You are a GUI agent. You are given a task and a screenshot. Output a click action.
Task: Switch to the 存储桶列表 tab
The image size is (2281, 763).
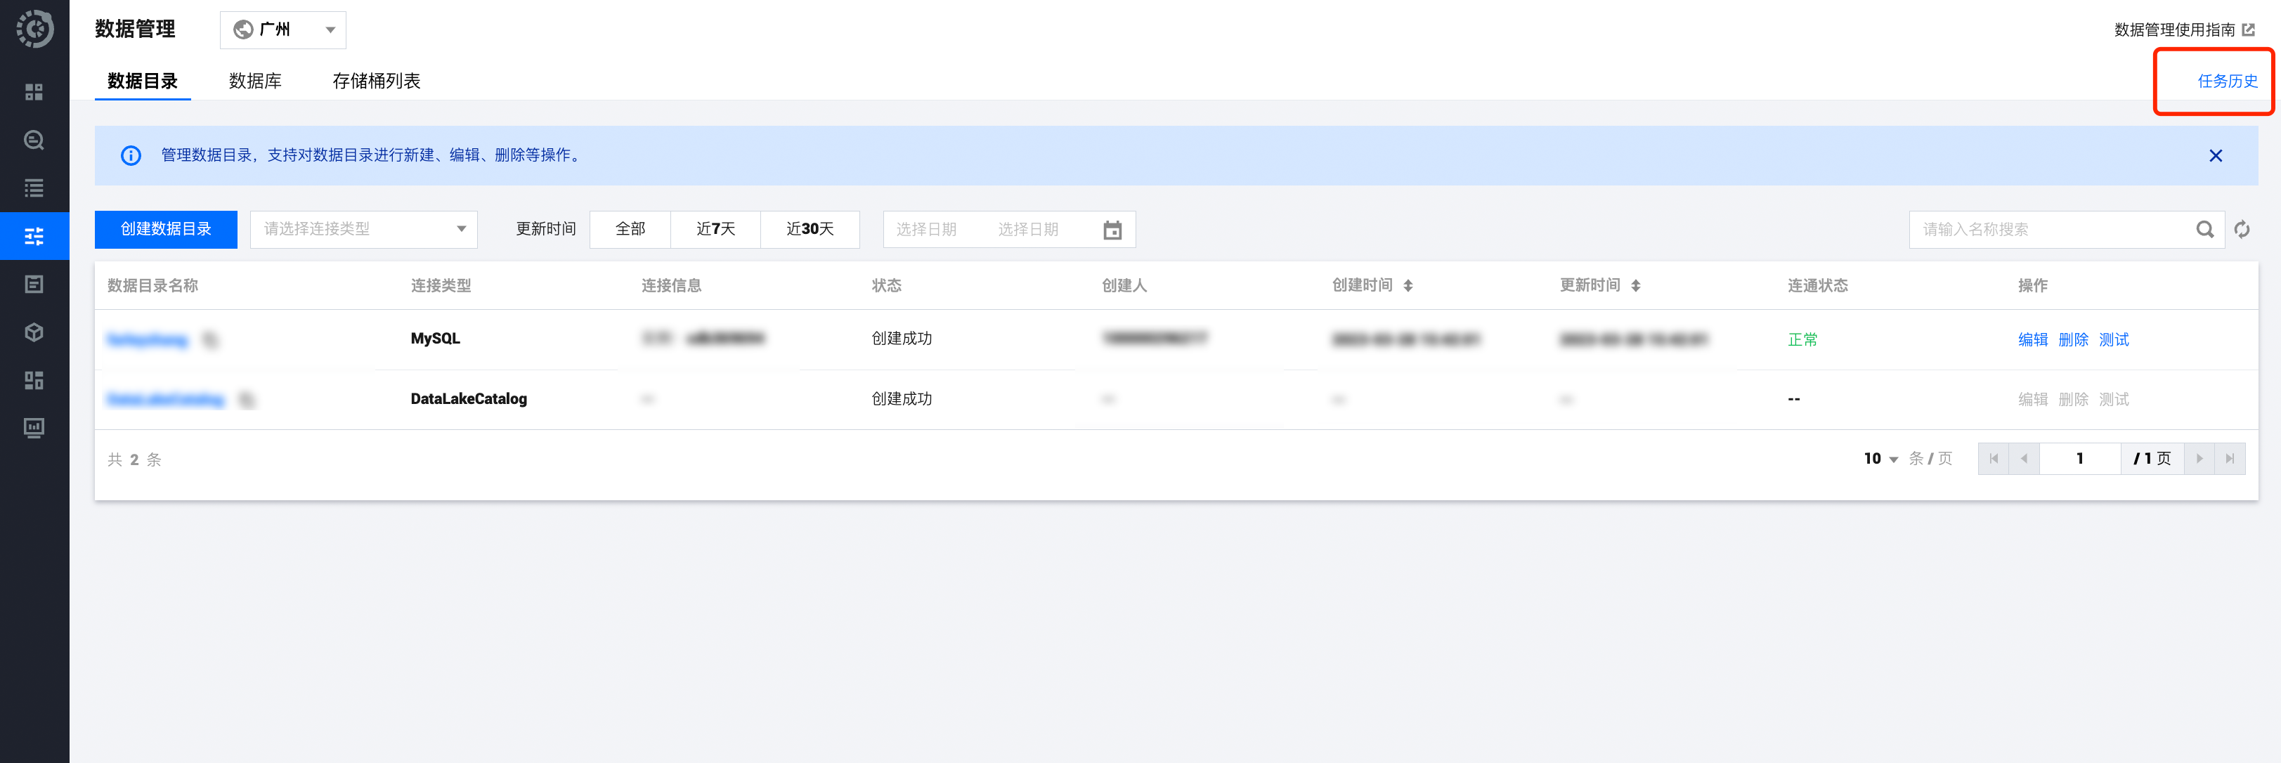(377, 81)
